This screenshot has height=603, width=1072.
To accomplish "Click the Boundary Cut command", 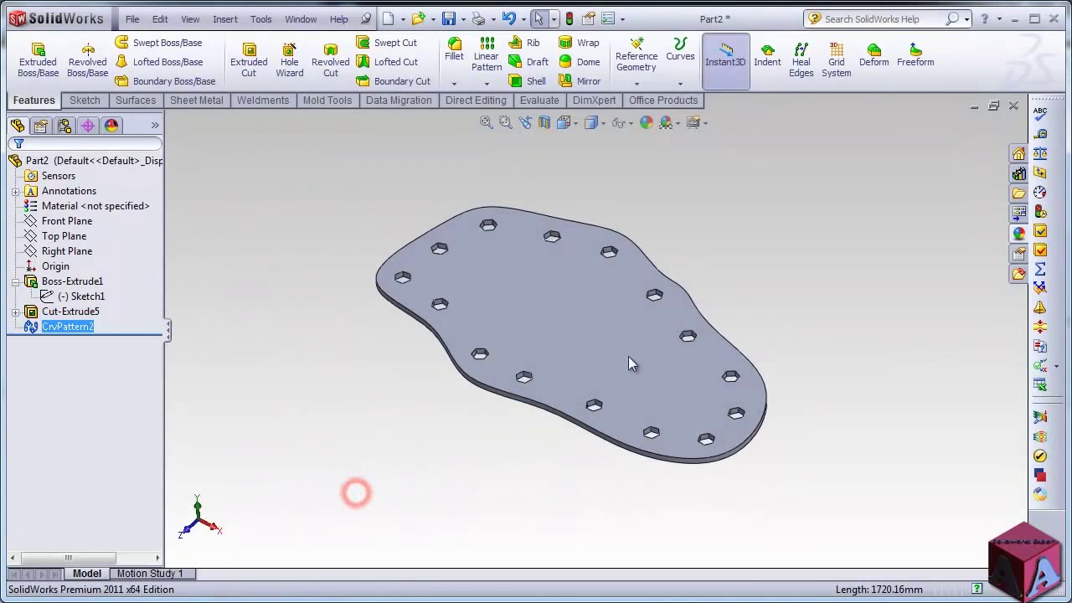I will pyautogui.click(x=393, y=81).
